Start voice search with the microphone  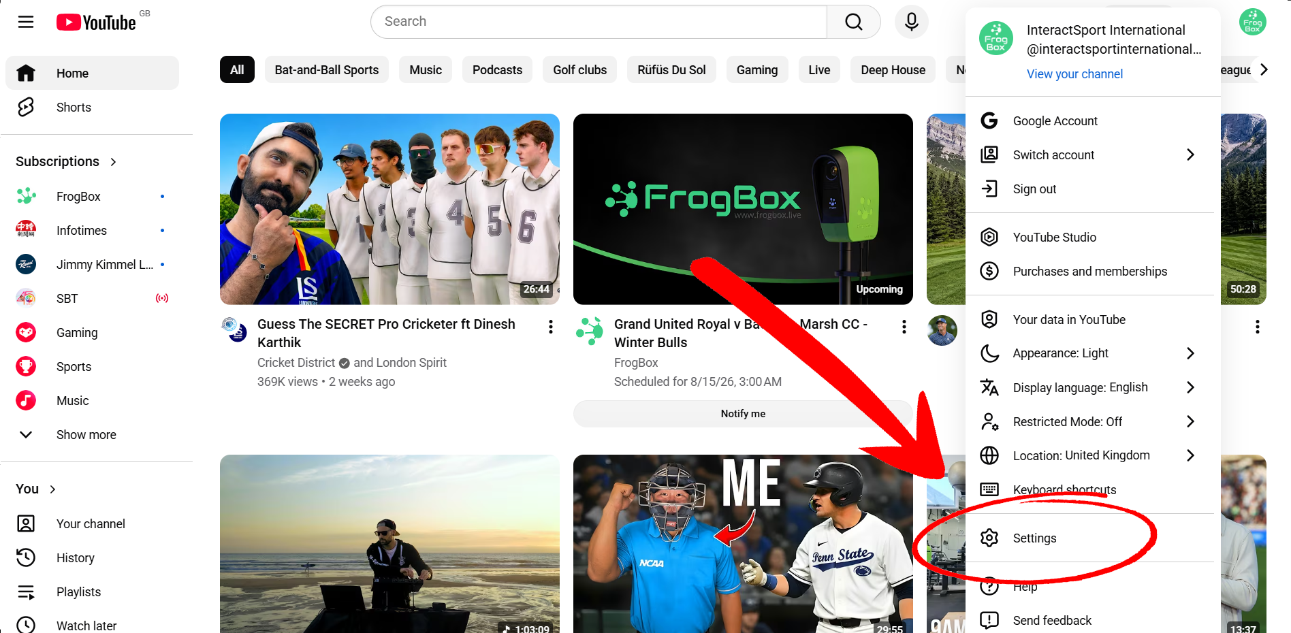tap(912, 22)
